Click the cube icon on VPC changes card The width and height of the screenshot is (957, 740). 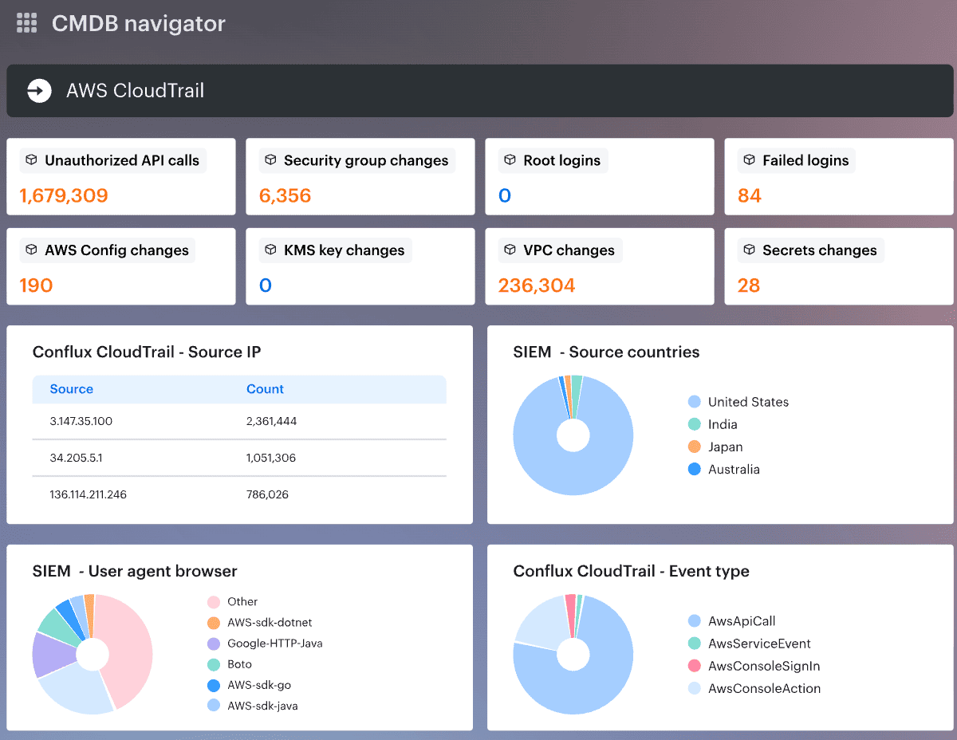click(510, 250)
